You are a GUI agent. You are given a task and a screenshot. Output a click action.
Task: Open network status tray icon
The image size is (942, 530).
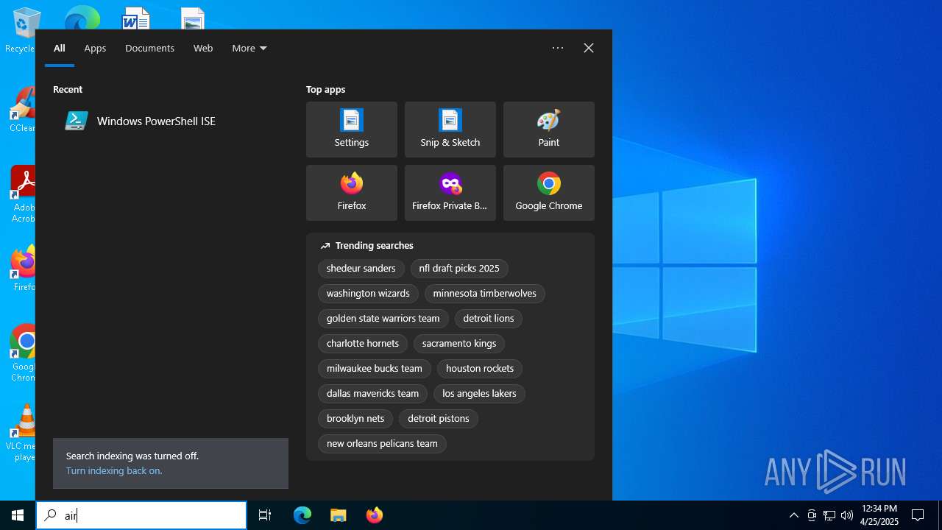pos(829,515)
